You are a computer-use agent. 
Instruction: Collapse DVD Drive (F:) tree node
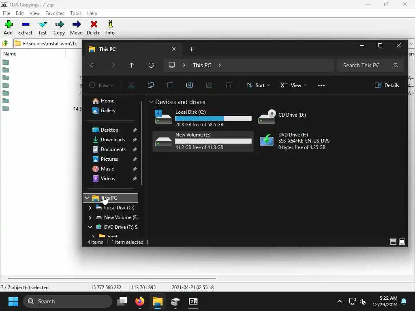[x=90, y=227]
